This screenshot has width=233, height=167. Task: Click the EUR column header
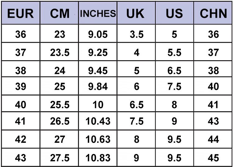tap(21, 14)
